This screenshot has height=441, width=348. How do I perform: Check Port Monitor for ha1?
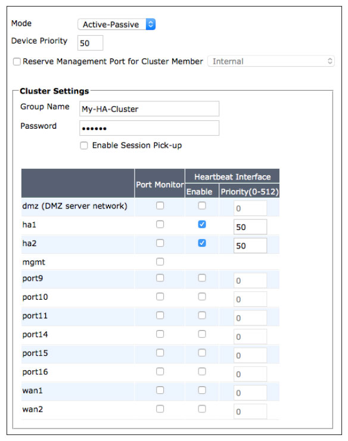tap(160, 225)
